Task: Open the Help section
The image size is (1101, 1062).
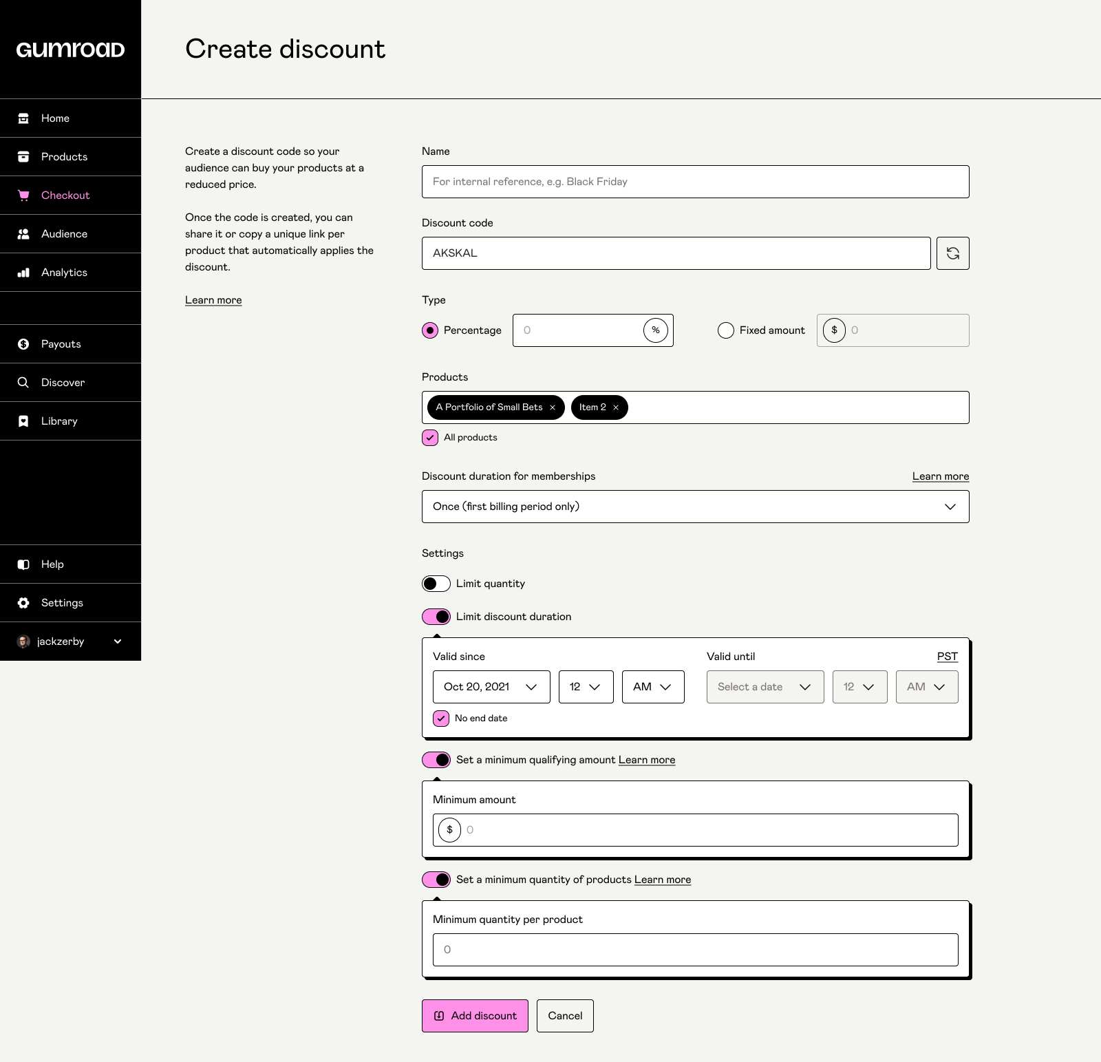Action: click(23, 564)
